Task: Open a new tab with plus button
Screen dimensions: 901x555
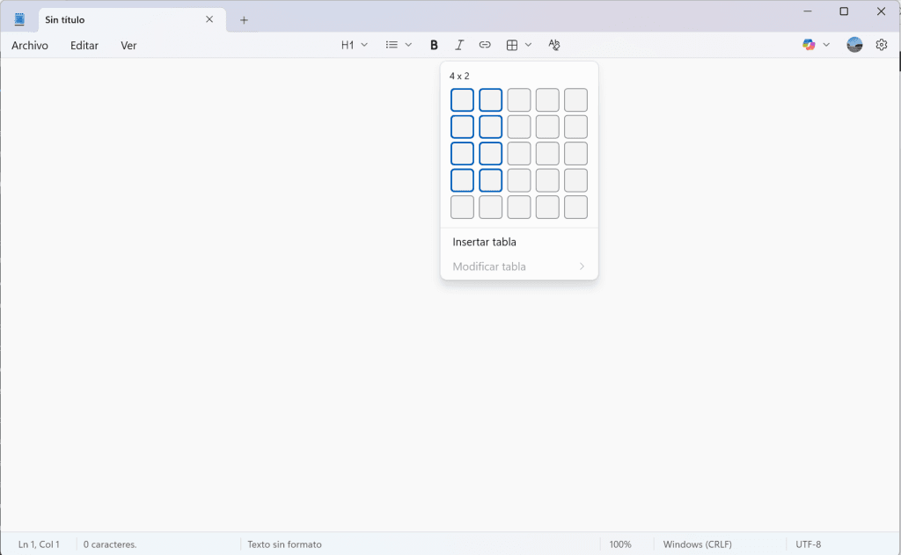Action: 244,18
